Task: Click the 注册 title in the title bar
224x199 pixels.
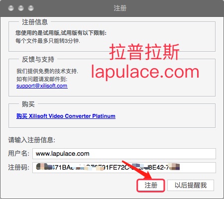Action: pyautogui.click(x=120, y=8)
